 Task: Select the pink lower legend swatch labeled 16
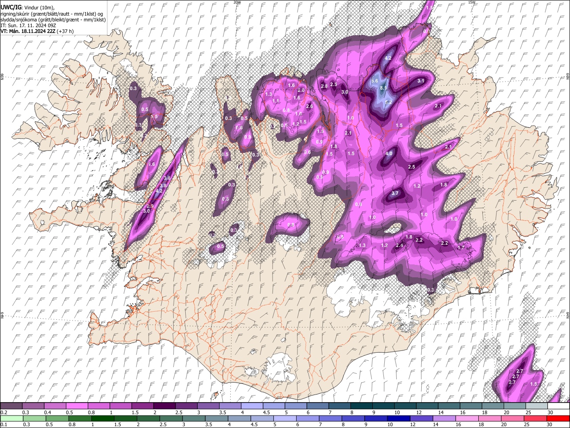click(x=467, y=418)
